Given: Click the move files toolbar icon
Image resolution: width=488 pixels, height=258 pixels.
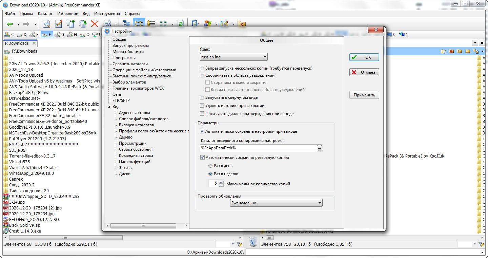Looking at the screenshot, I should click(x=82, y=24).
